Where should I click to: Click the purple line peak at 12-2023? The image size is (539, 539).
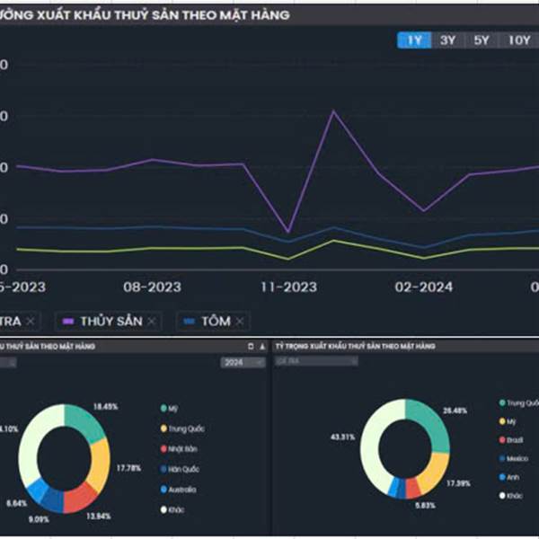coord(333,110)
